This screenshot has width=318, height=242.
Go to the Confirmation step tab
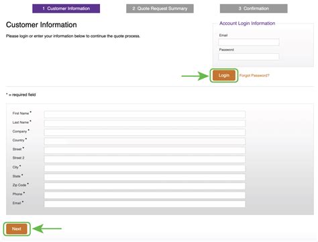click(254, 9)
